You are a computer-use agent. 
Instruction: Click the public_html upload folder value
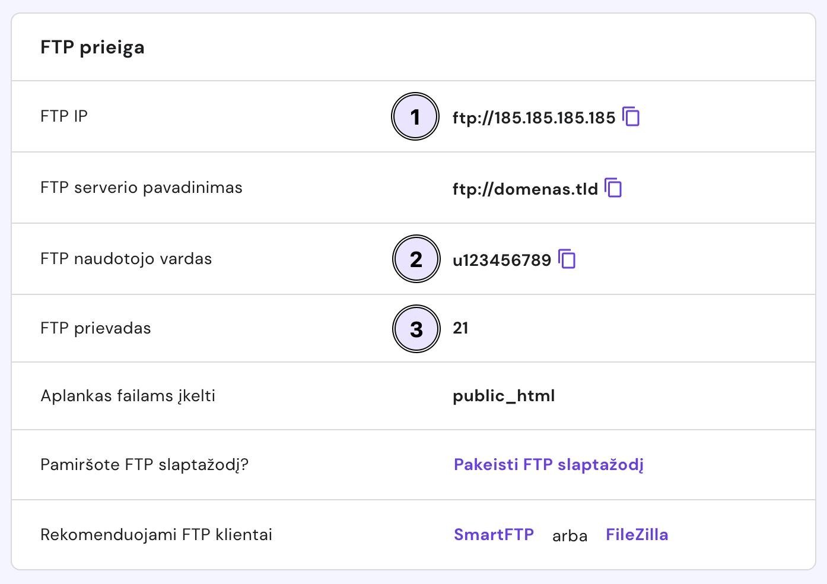pyautogui.click(x=504, y=396)
